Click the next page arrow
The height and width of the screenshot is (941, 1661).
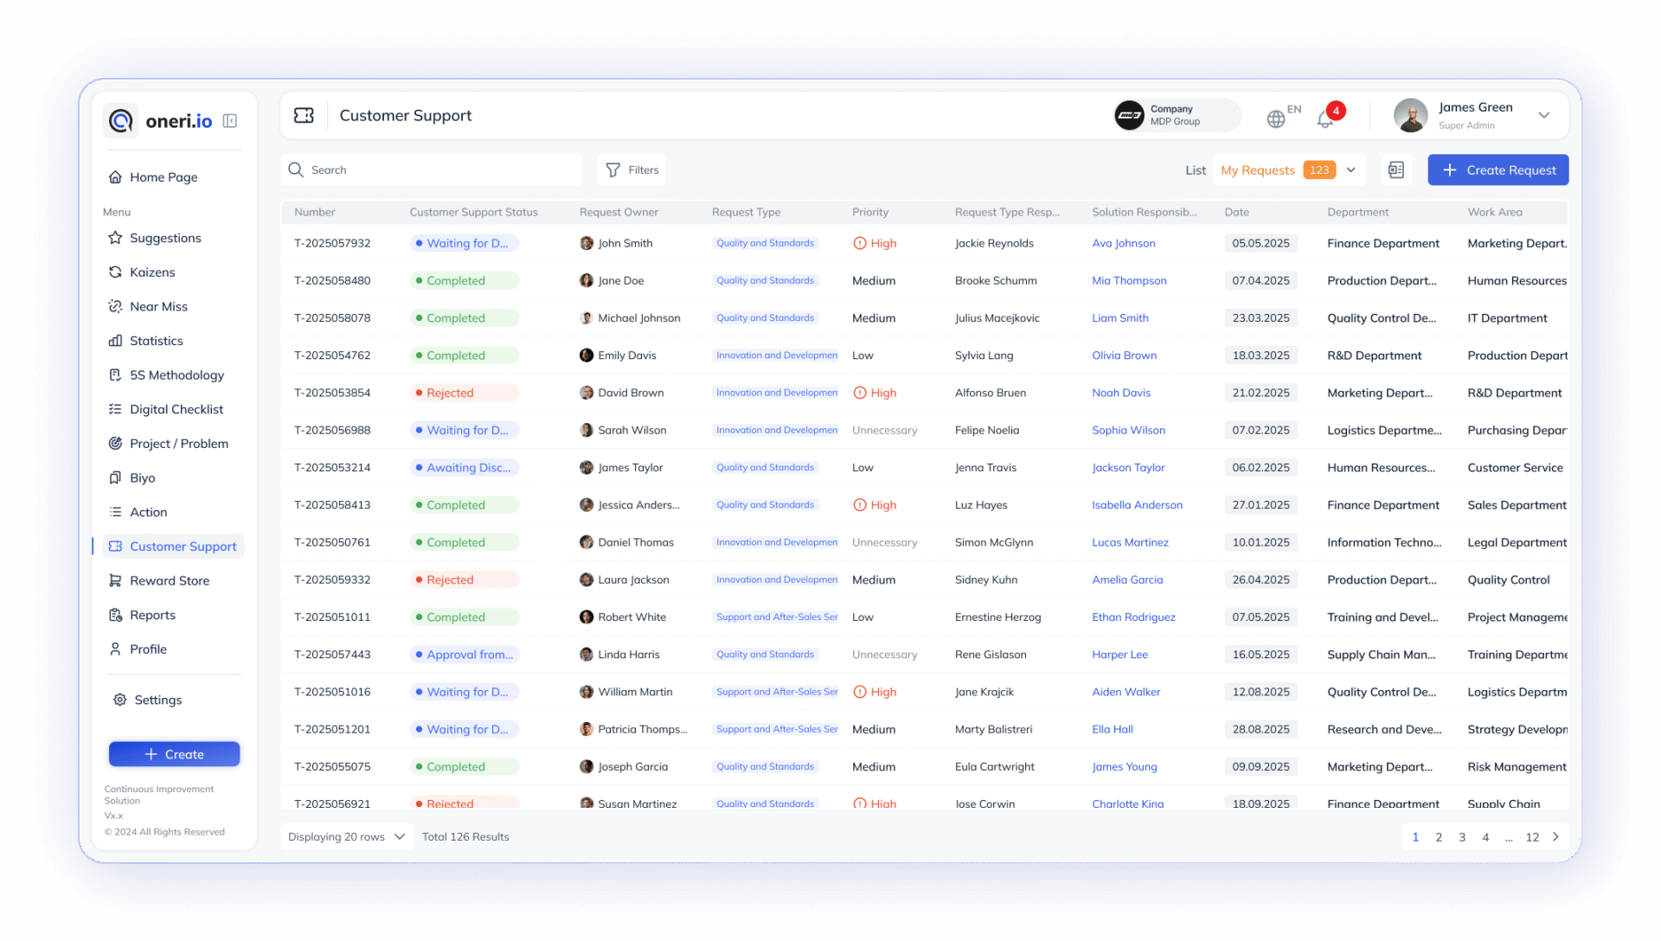pyautogui.click(x=1555, y=837)
